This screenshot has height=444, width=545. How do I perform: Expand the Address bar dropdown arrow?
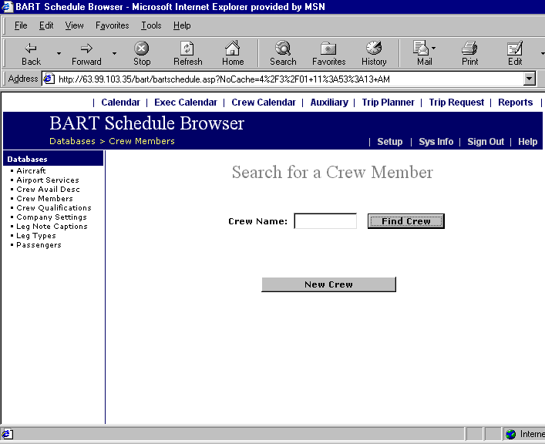click(x=529, y=79)
